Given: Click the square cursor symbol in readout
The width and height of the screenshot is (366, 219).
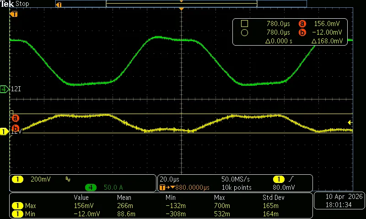Looking at the screenshot, I should point(244,24).
